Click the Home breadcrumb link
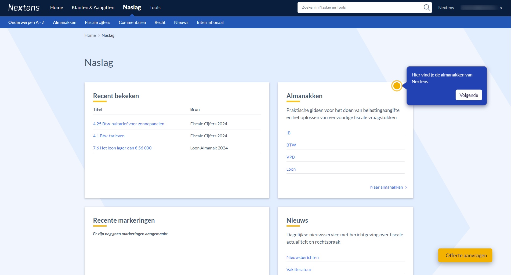 [x=90, y=35]
